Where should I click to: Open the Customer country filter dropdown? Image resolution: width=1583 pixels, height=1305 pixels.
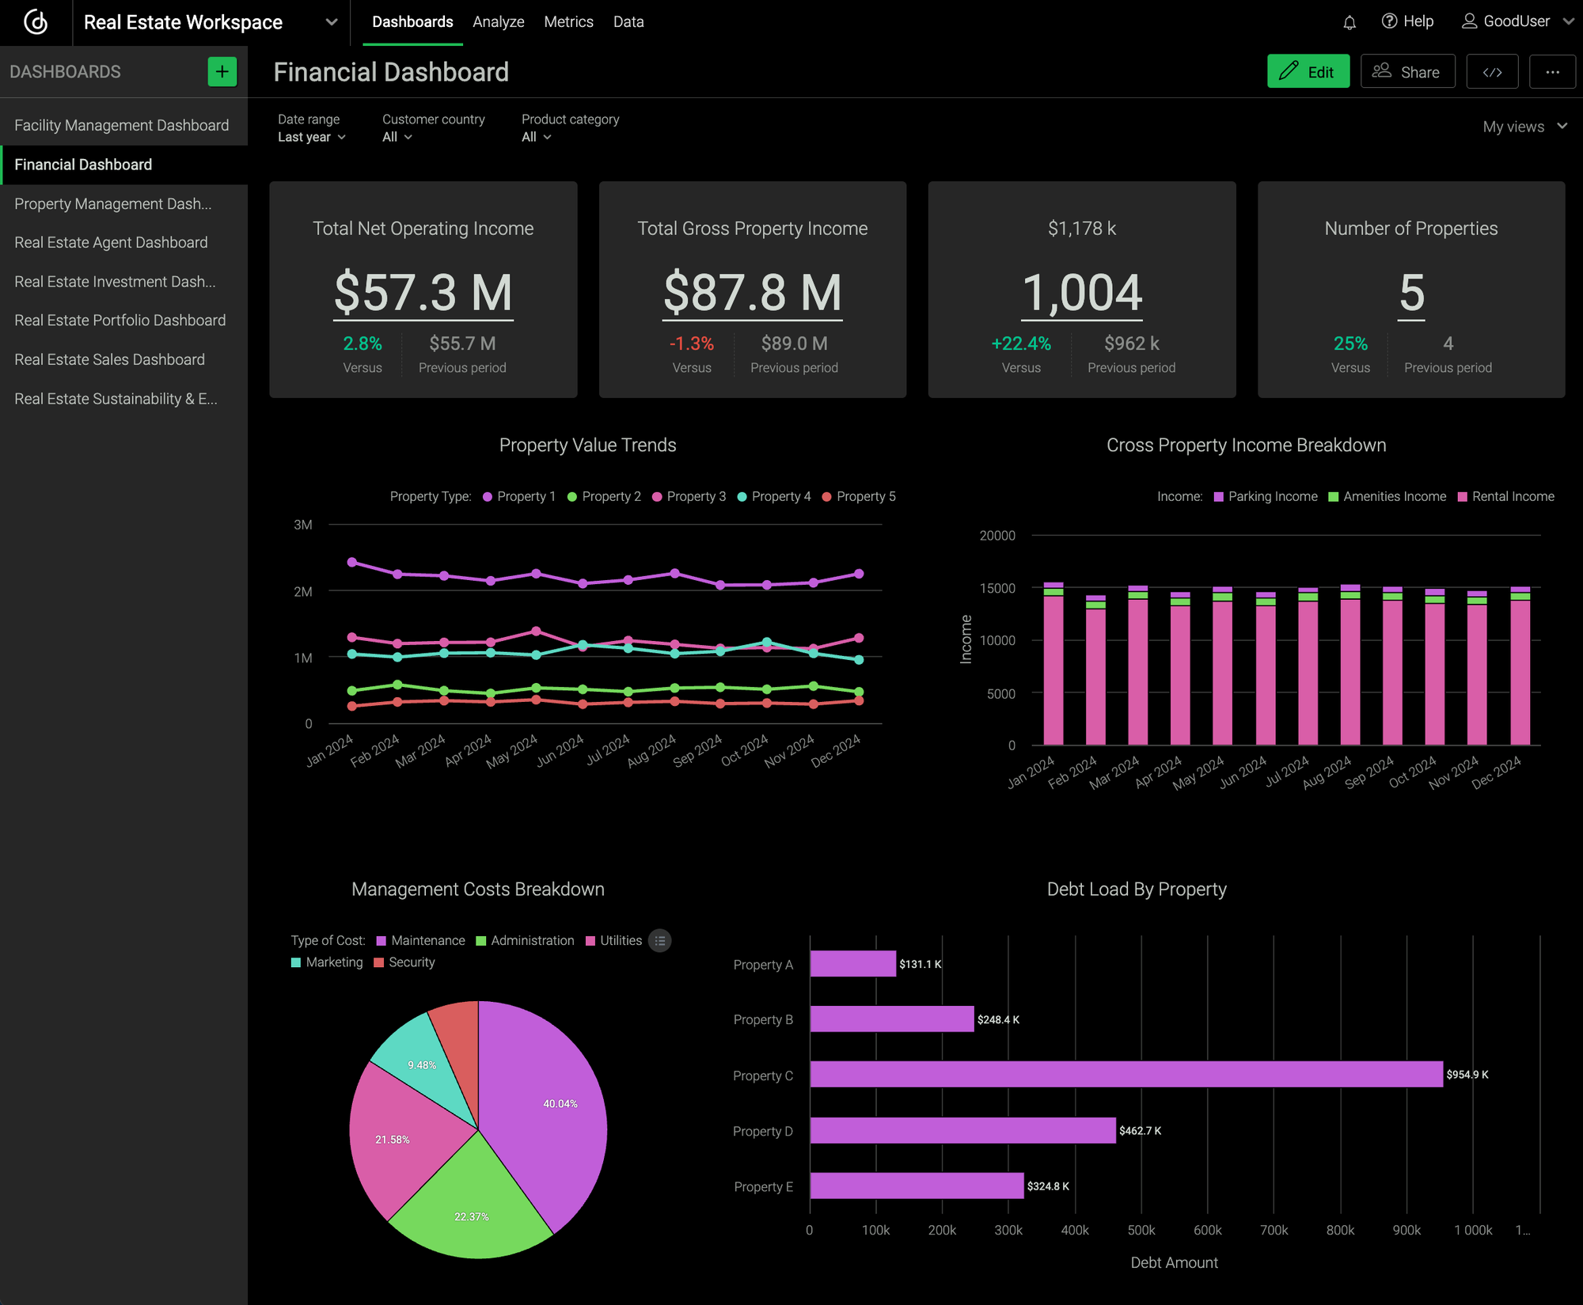coord(397,136)
